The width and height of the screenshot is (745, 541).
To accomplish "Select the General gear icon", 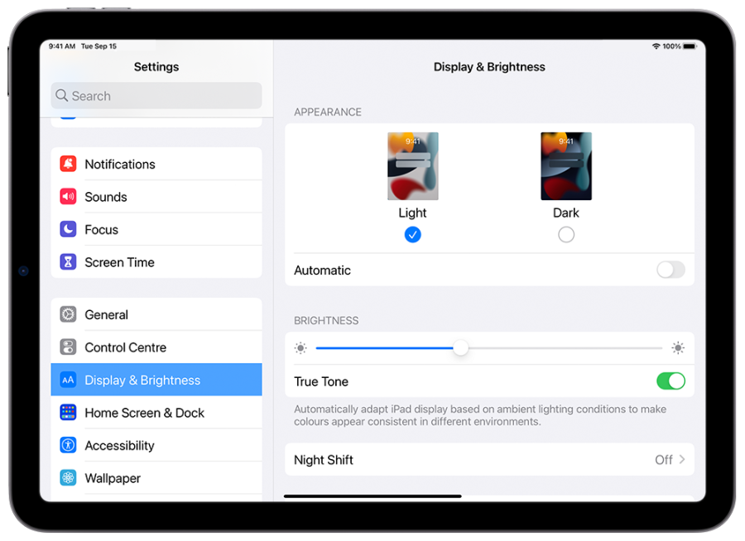I will [68, 314].
